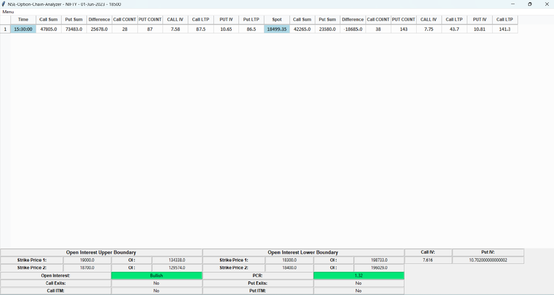Select the Difference cell showing 25678.0
Screen dimensions: 554x295
tap(99, 29)
